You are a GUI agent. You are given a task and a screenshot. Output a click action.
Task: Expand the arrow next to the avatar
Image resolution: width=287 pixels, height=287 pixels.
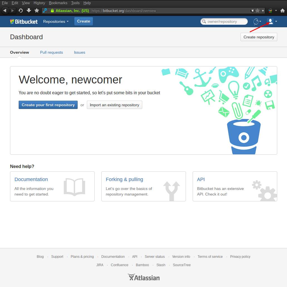(x=276, y=21)
